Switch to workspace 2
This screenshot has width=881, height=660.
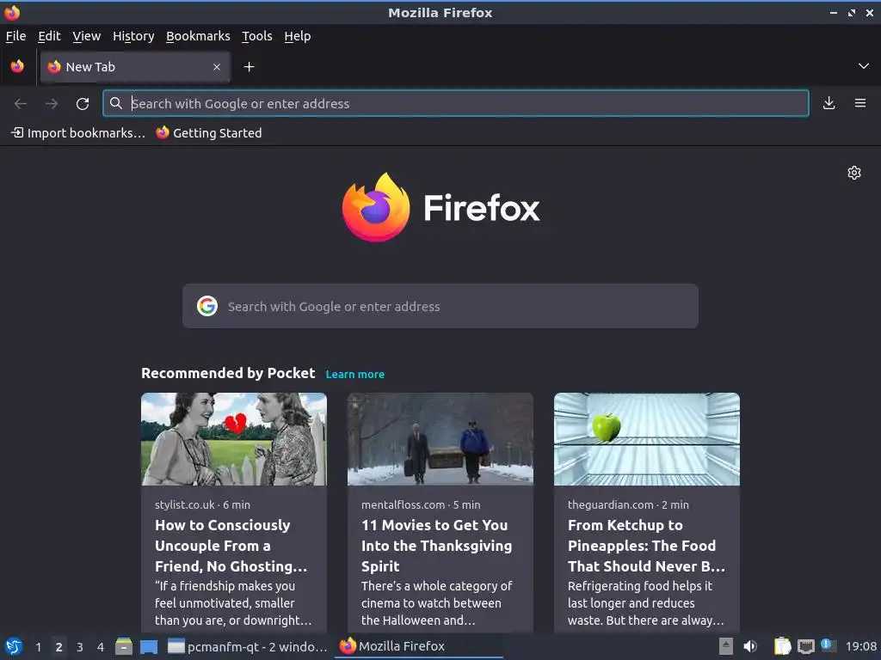(x=59, y=647)
